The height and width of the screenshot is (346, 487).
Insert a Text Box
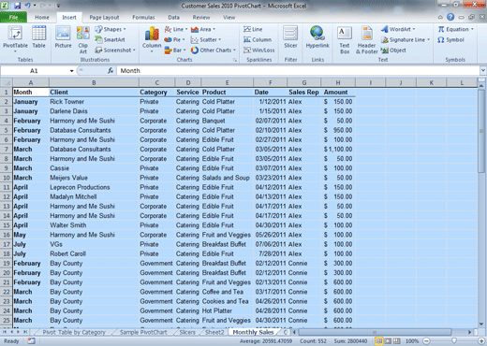coord(345,40)
